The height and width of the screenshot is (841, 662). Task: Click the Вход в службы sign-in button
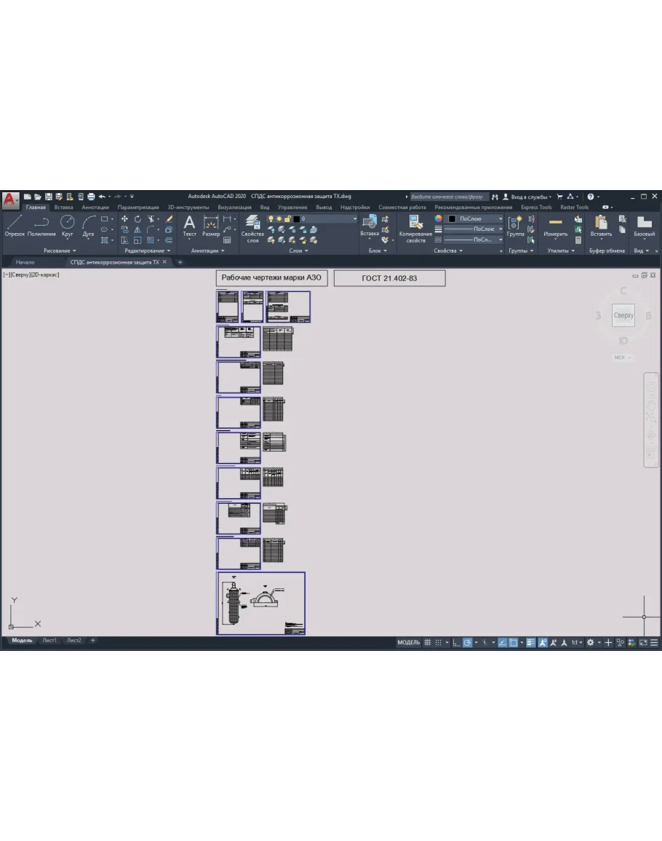tap(527, 197)
